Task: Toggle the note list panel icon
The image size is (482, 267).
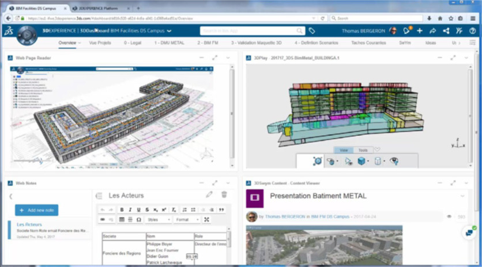Action: click(99, 196)
